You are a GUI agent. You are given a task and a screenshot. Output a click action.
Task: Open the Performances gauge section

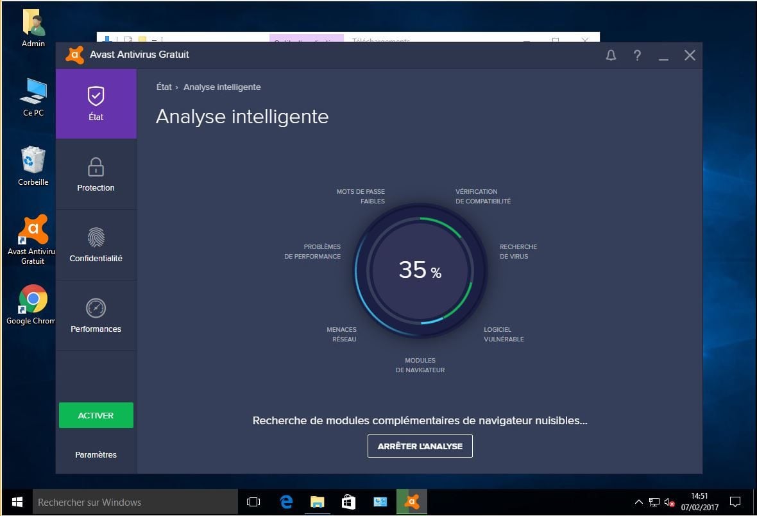(x=96, y=316)
